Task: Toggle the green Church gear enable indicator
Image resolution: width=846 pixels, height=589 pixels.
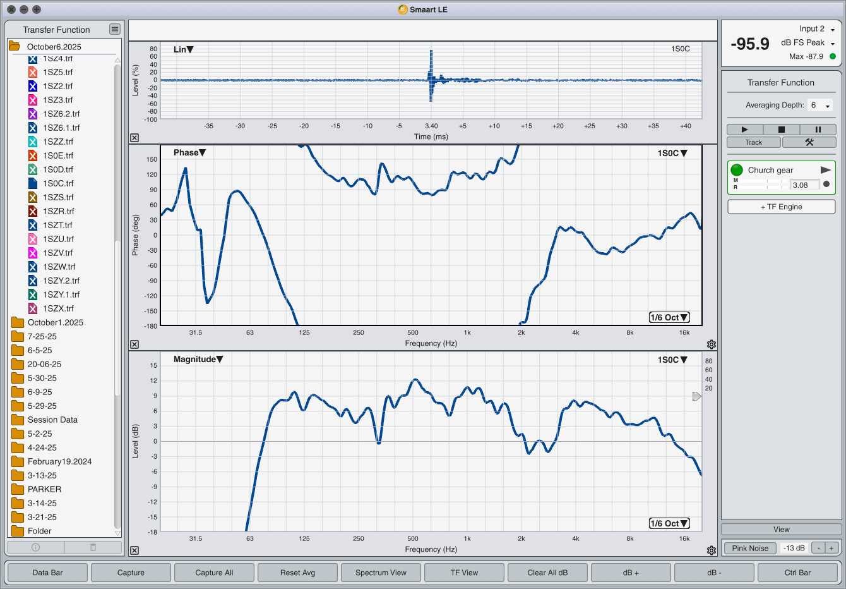Action: [737, 170]
